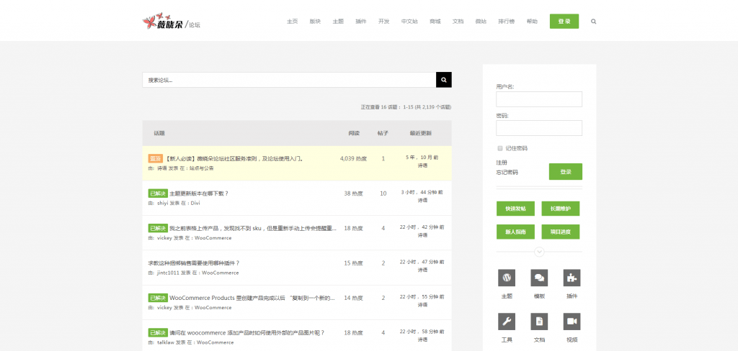Image resolution: width=738 pixels, height=351 pixels.
Task: Open the topic 请问在 woocommerce 添加产品时
Action: (x=246, y=332)
